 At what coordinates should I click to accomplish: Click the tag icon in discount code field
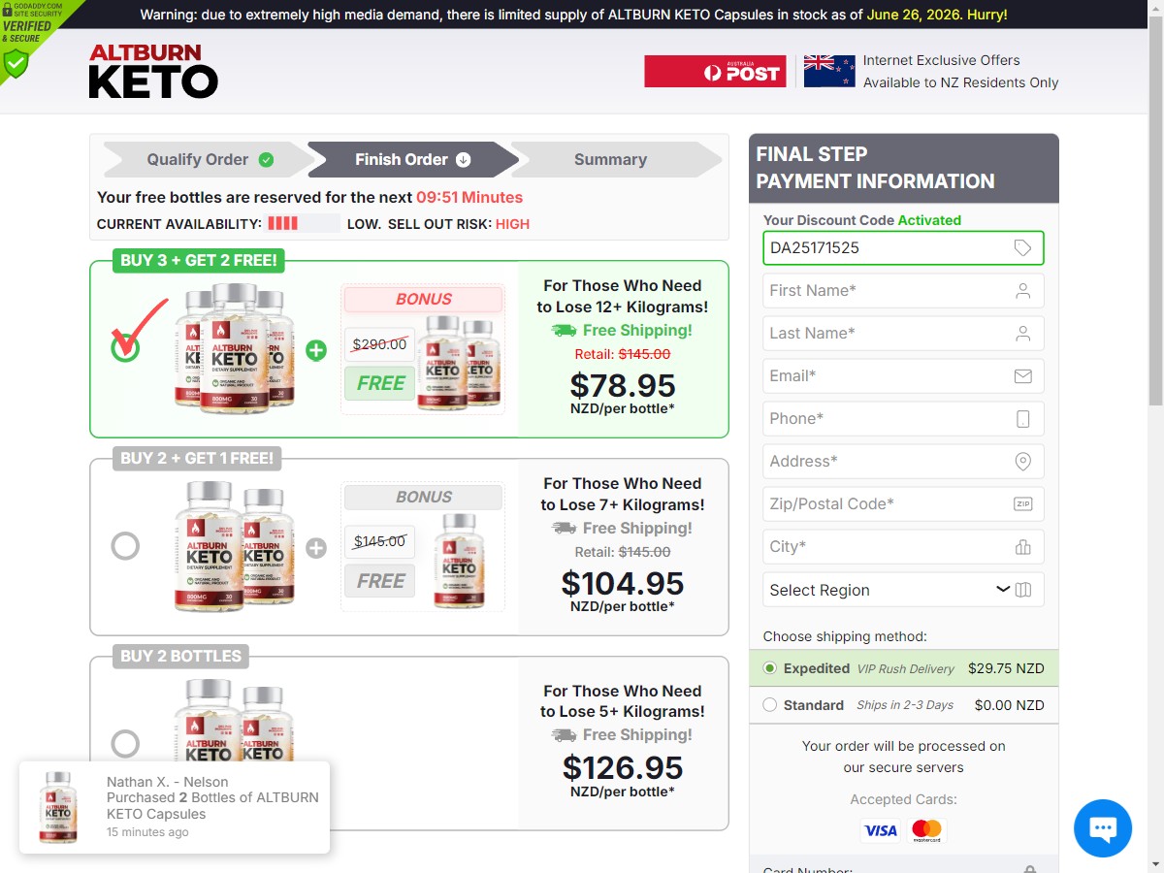1022,248
